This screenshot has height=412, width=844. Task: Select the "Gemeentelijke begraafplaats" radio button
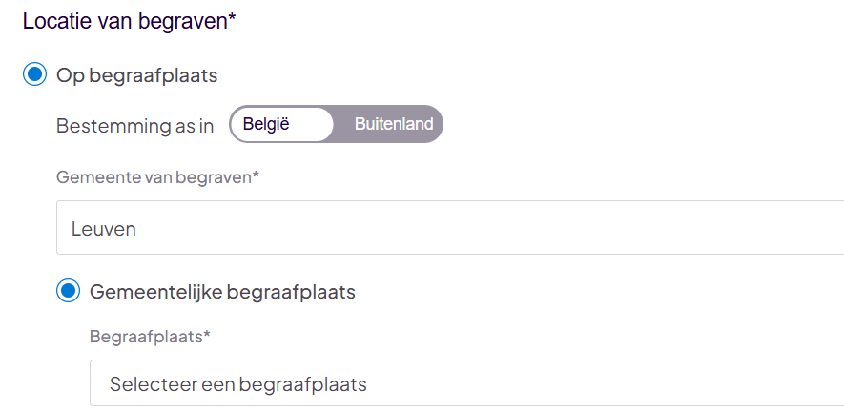pos(68,291)
